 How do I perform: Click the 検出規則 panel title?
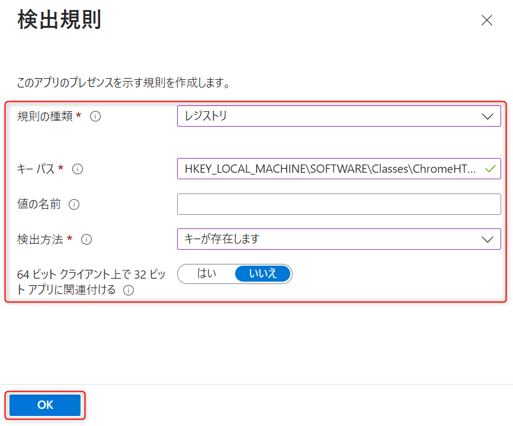click(59, 20)
